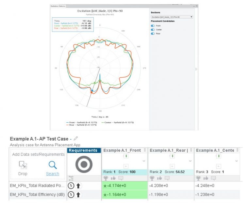The width and height of the screenshot is (251, 203).
Task: Open the comment icon under Example A.1_Center
Action: point(213,178)
